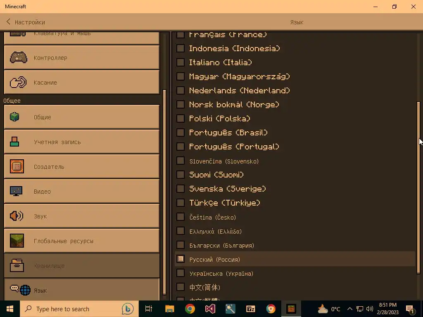
Task: Open the notification center icon
Action: click(x=410, y=309)
